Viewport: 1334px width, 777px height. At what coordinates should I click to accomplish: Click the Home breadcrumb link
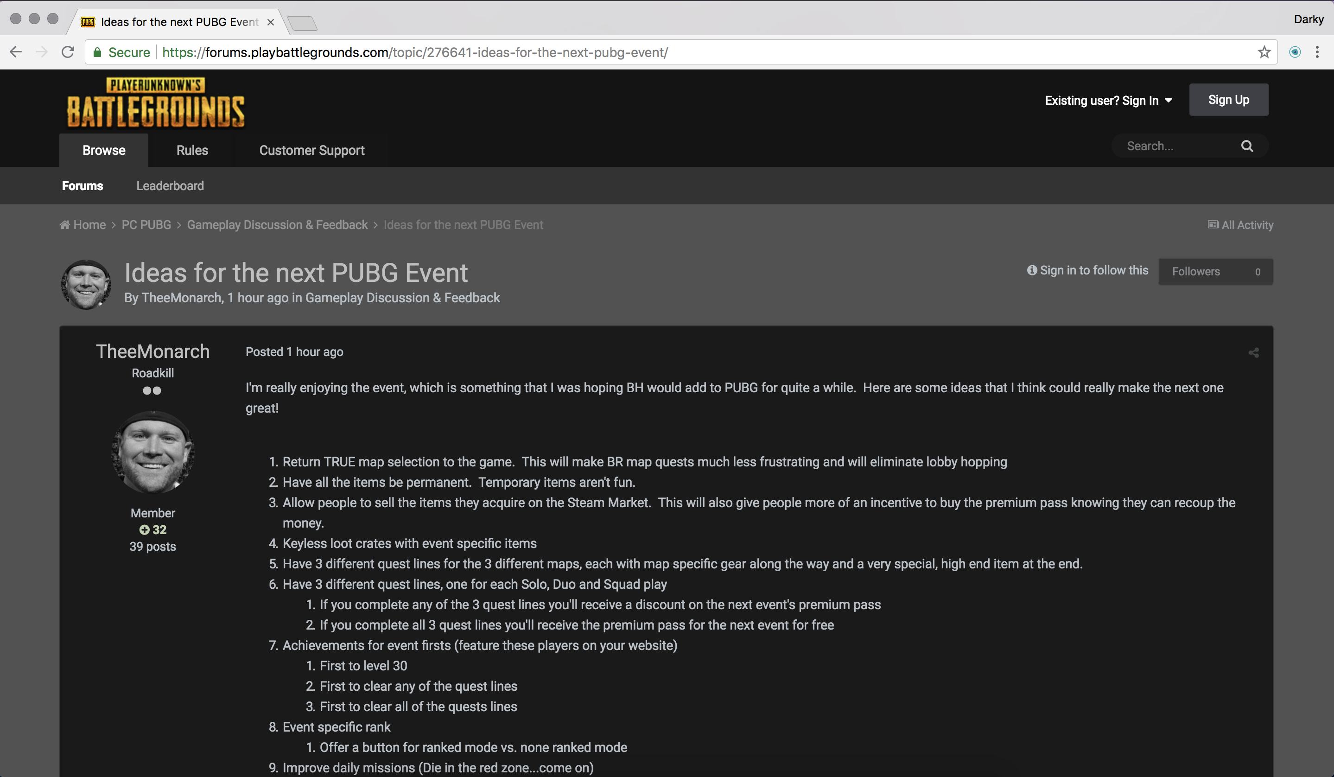point(83,225)
